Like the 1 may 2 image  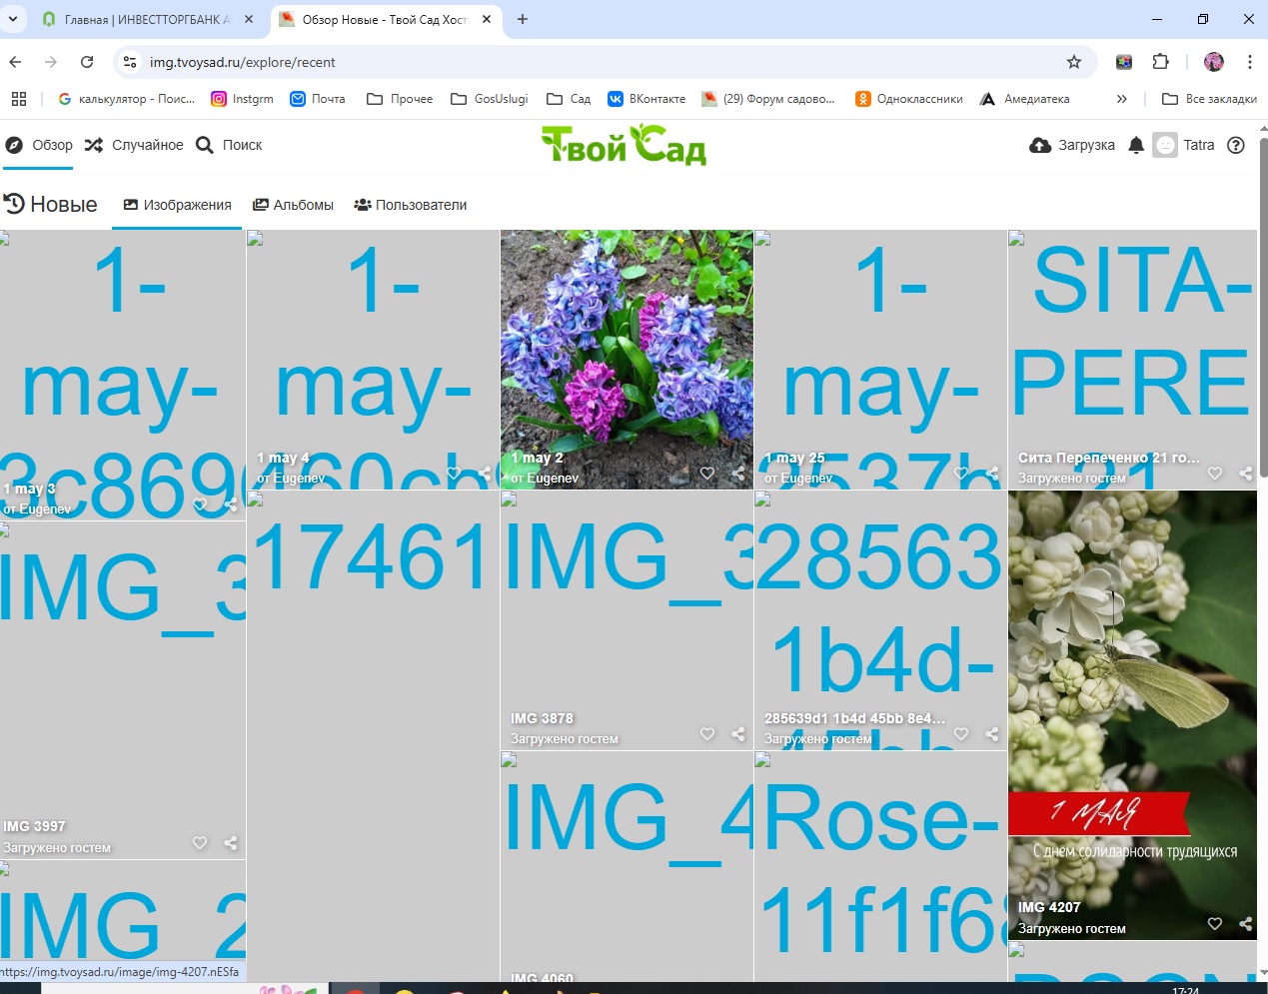(x=707, y=473)
